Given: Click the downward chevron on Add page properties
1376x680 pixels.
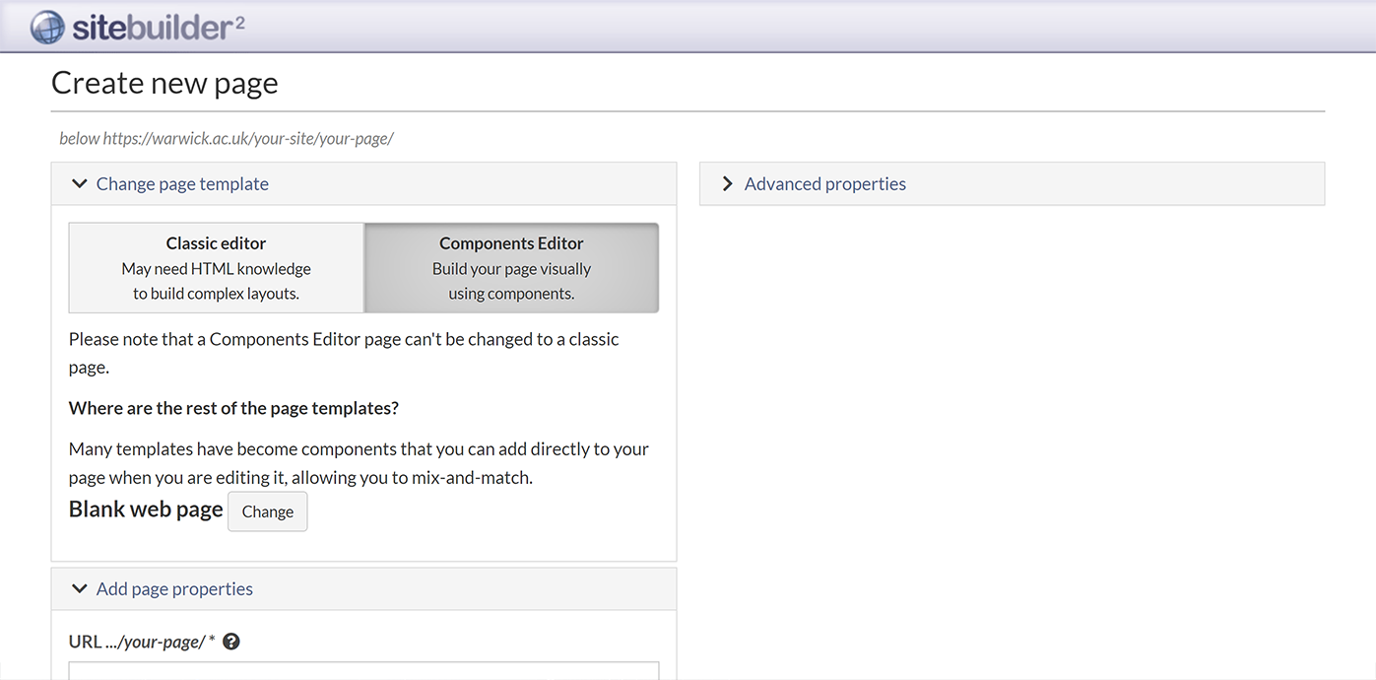Looking at the screenshot, I should tap(79, 588).
